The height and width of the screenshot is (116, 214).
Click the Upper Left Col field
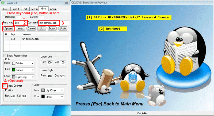click(x=62, y=62)
